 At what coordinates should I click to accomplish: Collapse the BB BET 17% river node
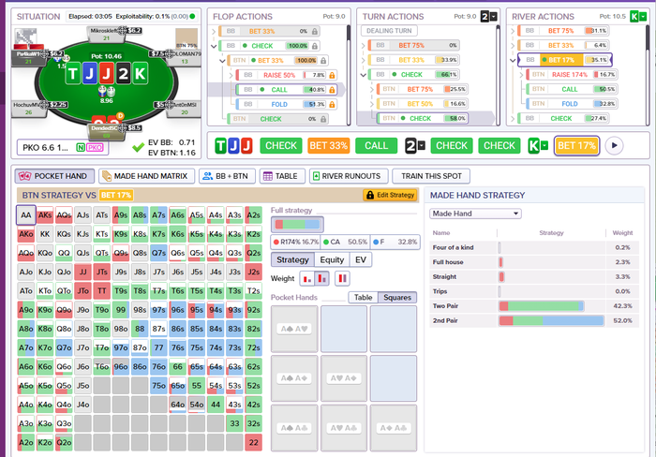click(x=513, y=60)
